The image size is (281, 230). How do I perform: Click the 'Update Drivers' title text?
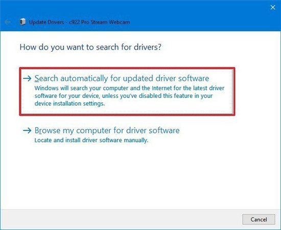(46, 22)
